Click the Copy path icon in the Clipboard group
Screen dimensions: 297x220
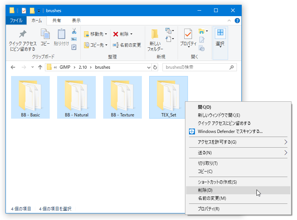[x=74, y=39]
